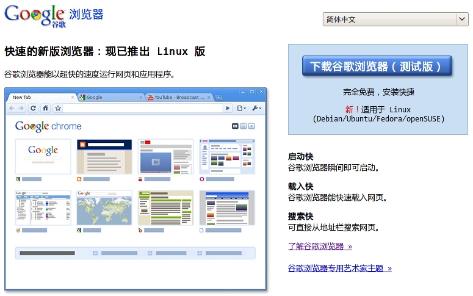Select the New Tab tab in the illustration
The image size is (473, 296).
pos(42,97)
